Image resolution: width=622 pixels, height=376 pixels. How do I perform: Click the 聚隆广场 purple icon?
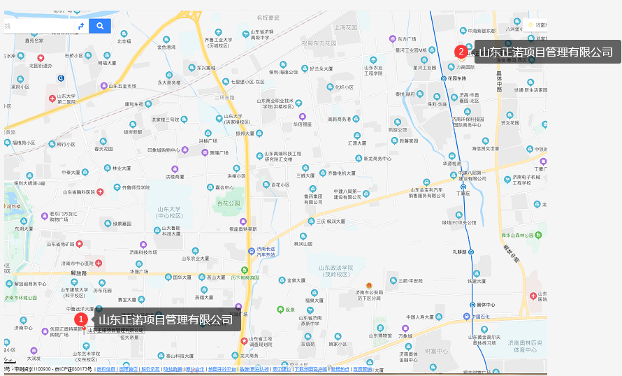[x=205, y=152]
